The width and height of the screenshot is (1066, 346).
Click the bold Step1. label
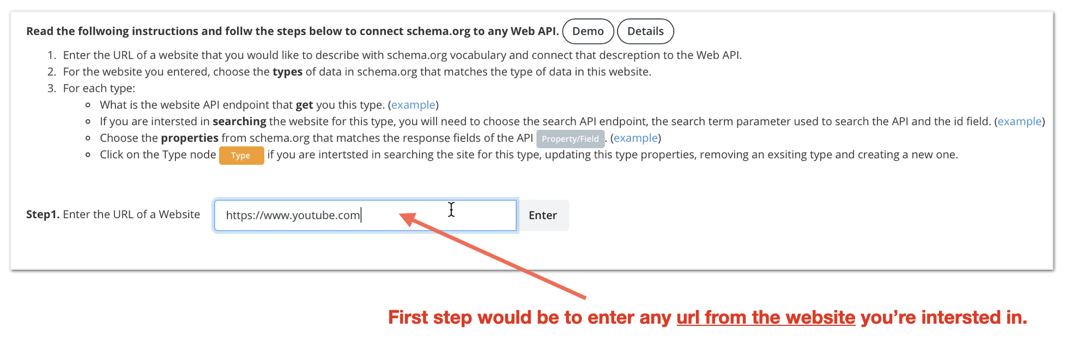[x=43, y=214]
